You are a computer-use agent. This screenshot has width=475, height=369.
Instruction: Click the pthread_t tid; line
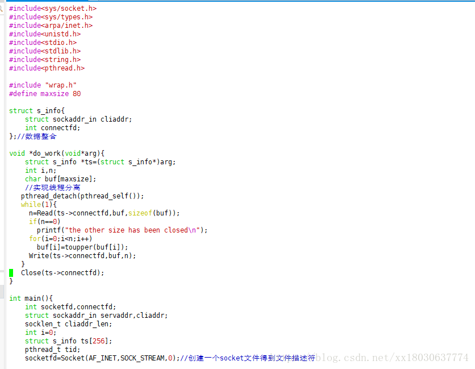click(x=52, y=350)
